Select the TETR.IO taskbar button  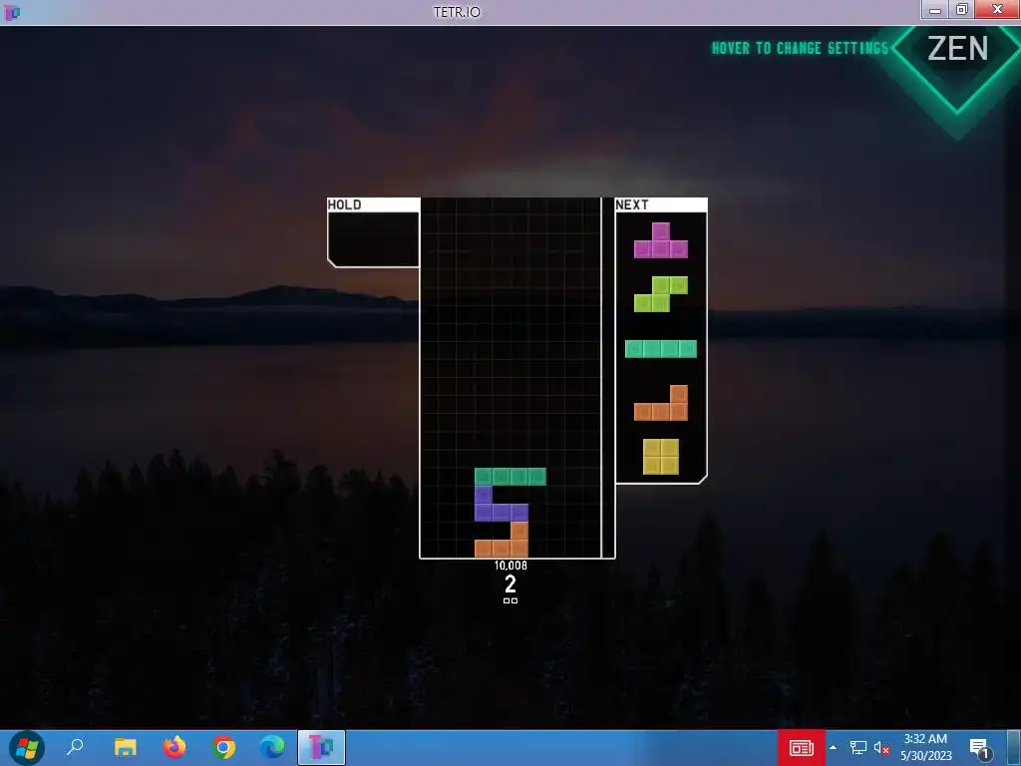(321, 747)
